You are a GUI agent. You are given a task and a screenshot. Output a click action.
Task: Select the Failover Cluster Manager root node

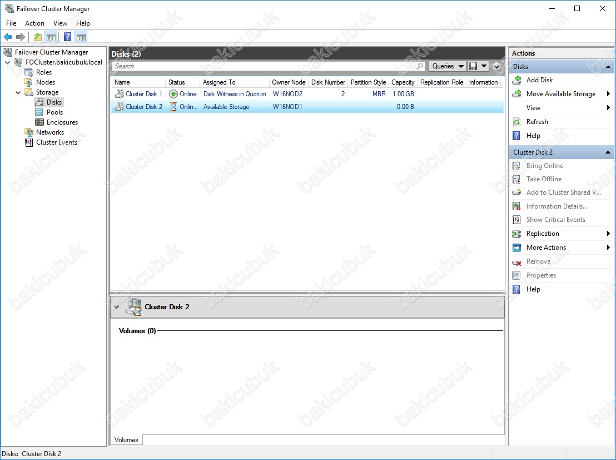pos(51,52)
